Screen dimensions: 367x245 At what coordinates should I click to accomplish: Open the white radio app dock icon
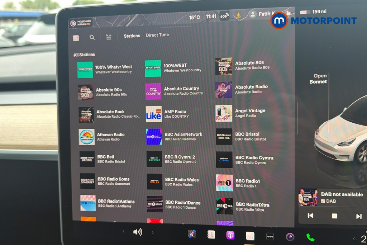click(250, 236)
